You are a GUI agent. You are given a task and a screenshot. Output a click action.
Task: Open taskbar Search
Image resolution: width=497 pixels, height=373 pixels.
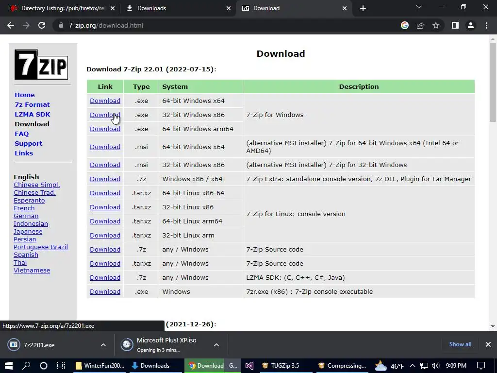[26, 366]
